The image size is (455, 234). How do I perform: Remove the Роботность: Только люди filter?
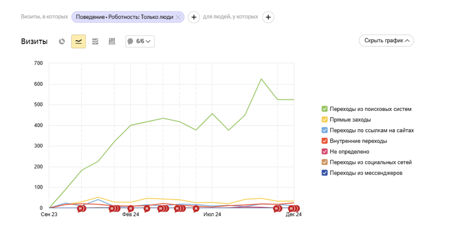pyautogui.click(x=178, y=17)
